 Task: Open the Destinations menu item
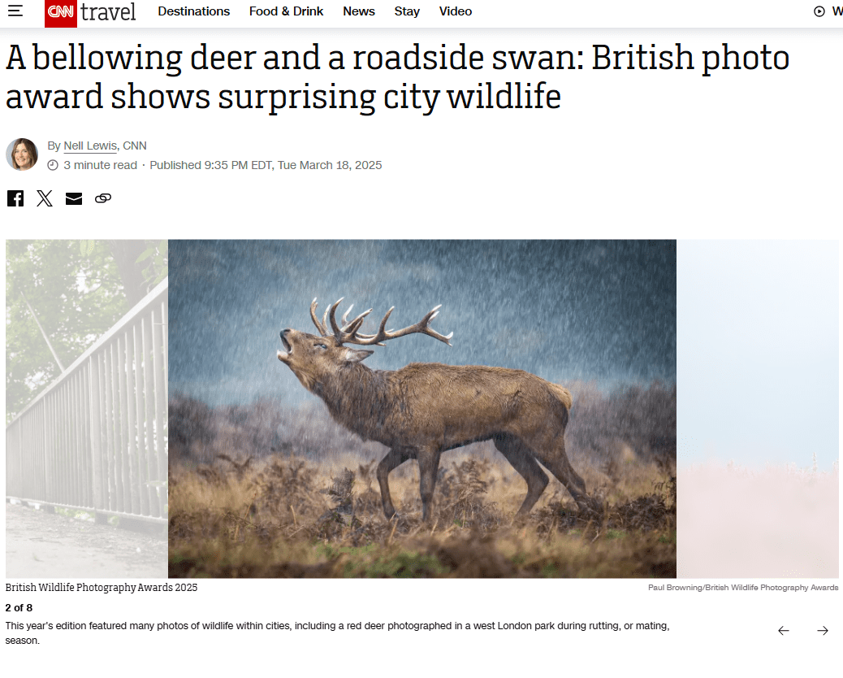(x=193, y=11)
